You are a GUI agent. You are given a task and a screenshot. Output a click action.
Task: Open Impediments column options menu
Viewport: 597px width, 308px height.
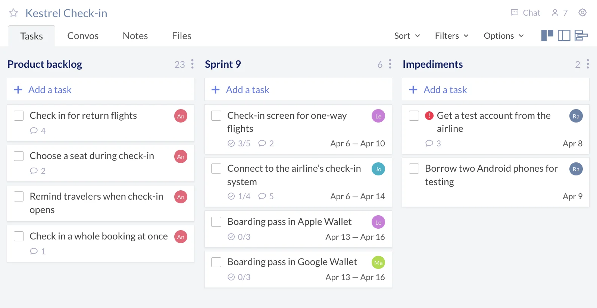588,64
